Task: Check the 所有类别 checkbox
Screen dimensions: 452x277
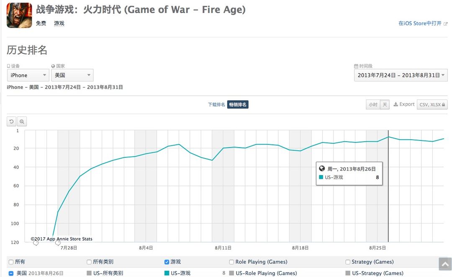Action: pyautogui.click(x=89, y=262)
